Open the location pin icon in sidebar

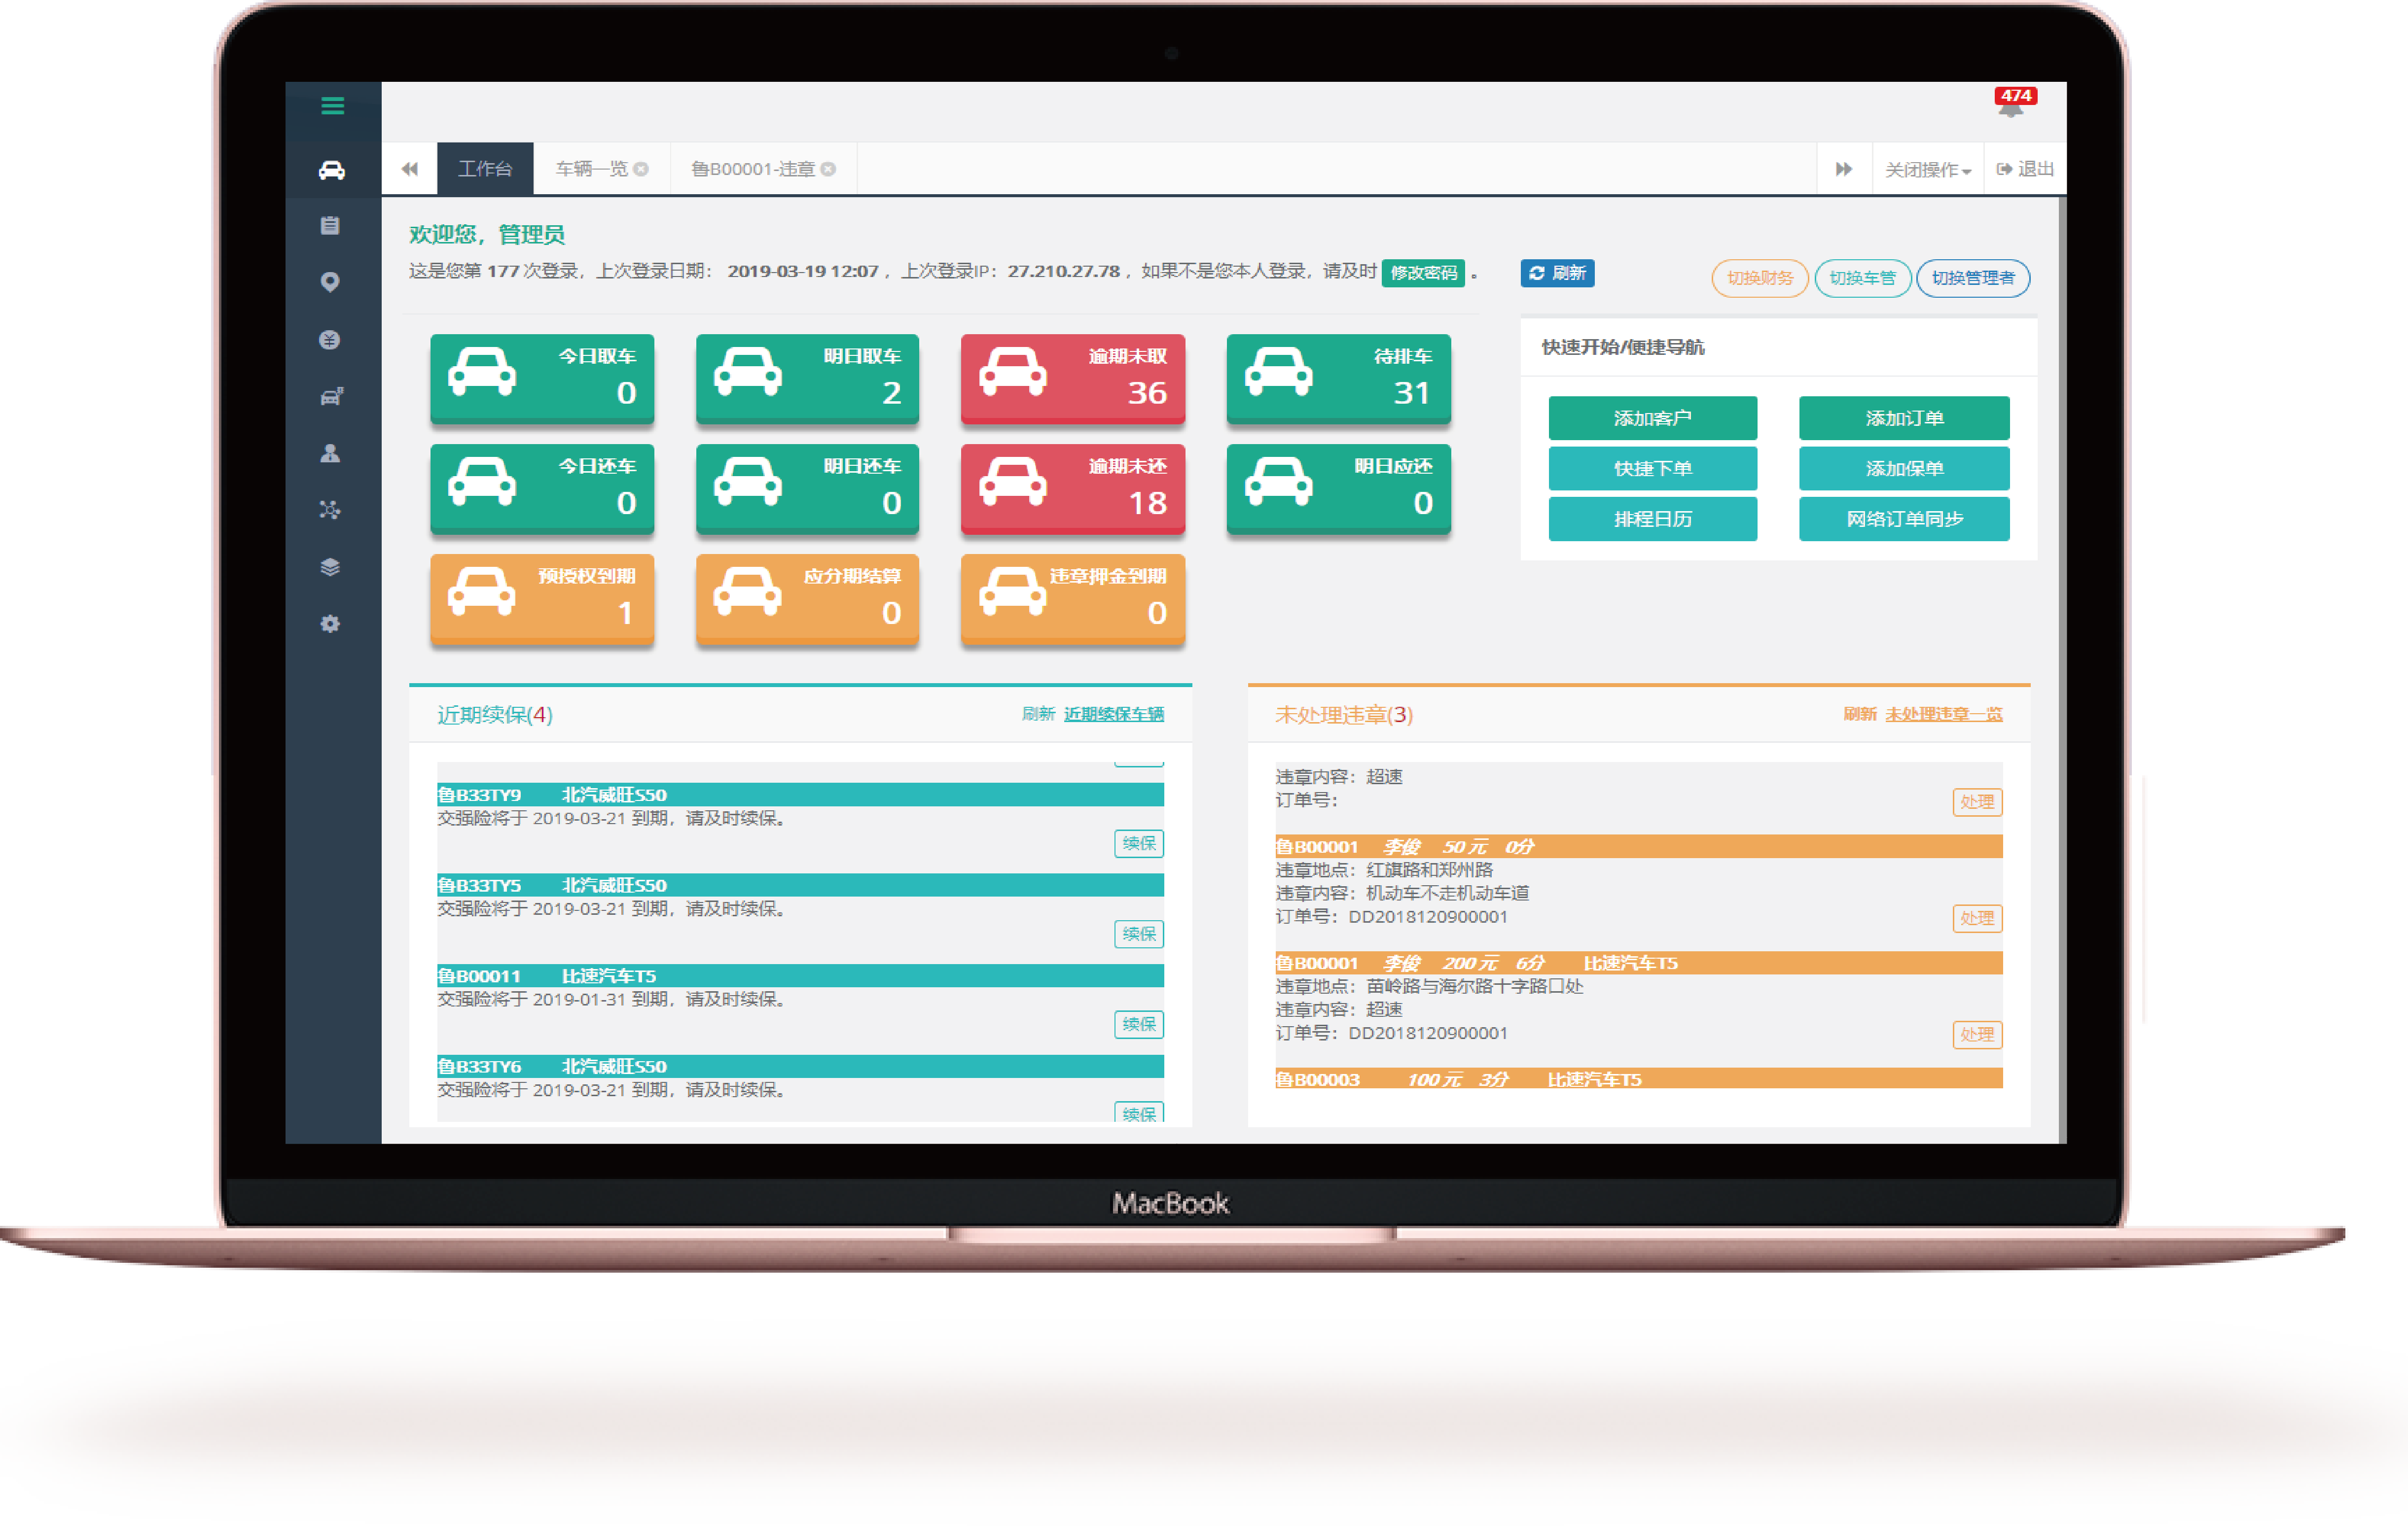coord(330,283)
